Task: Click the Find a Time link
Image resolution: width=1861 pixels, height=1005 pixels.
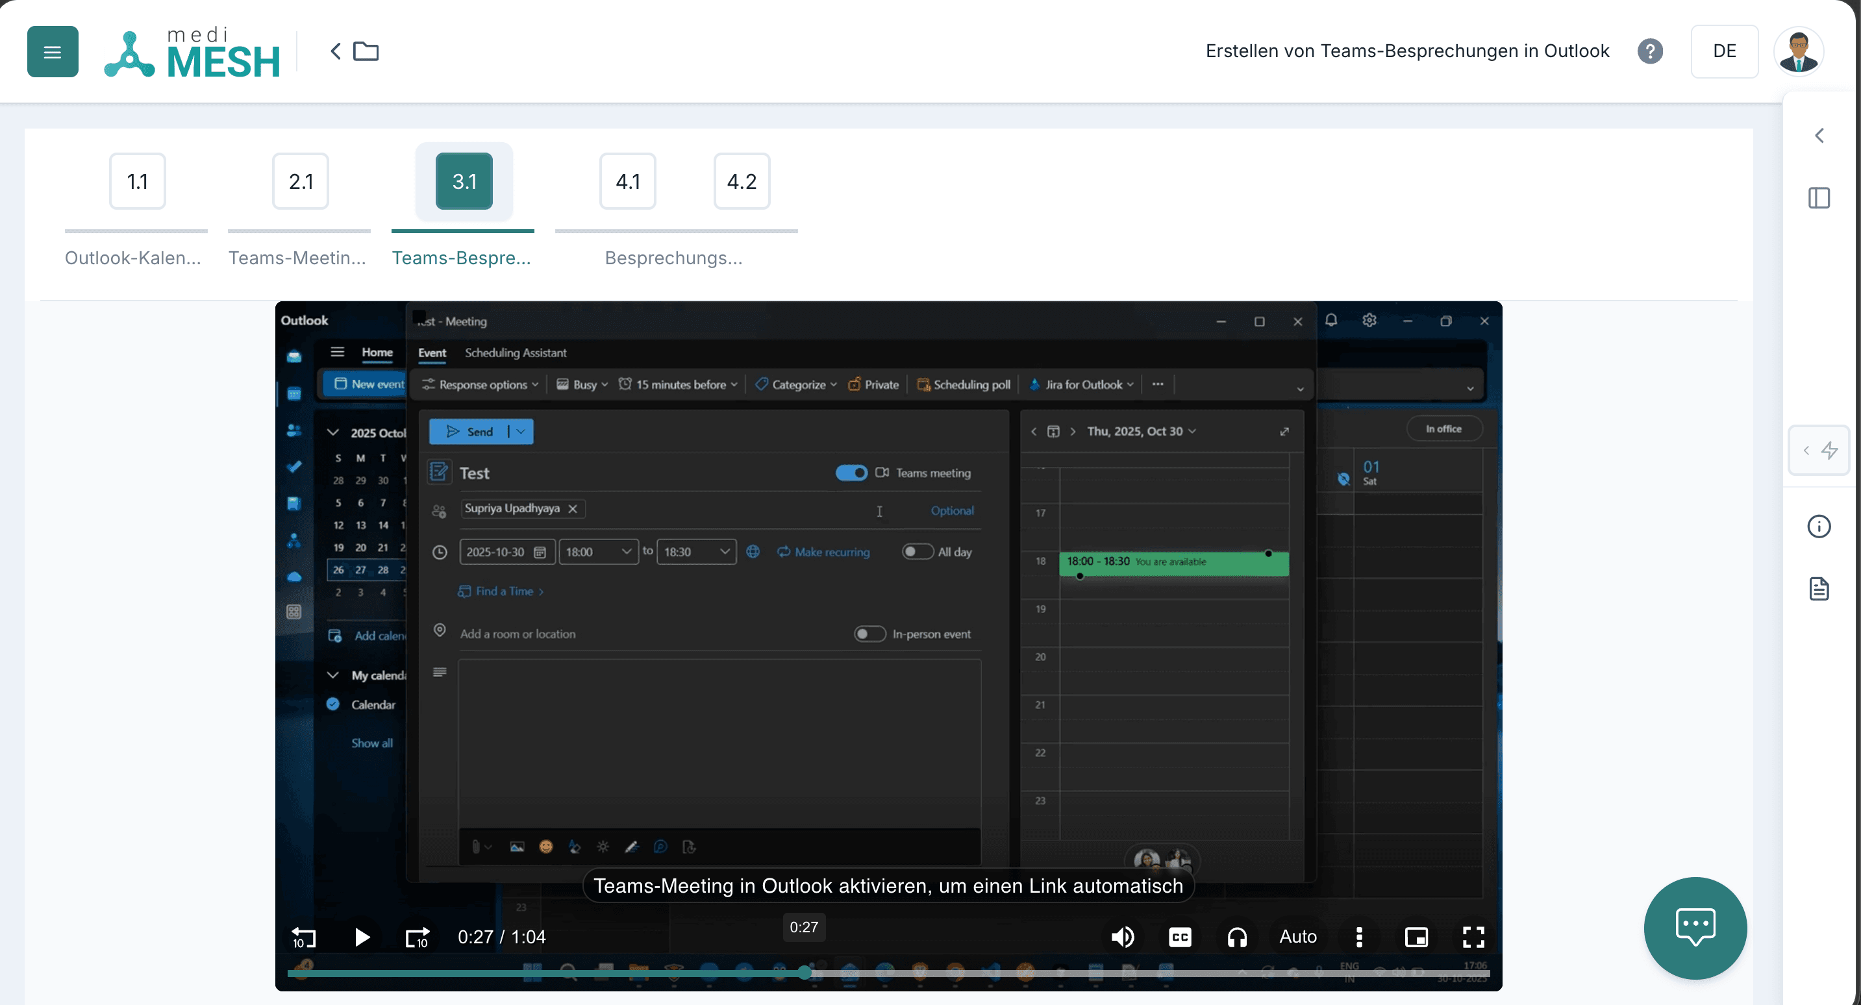Action: tap(501, 591)
